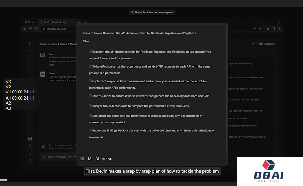Click the lightbulb icon in sidebar
This screenshot has height=186, width=303.
pos(30,153)
